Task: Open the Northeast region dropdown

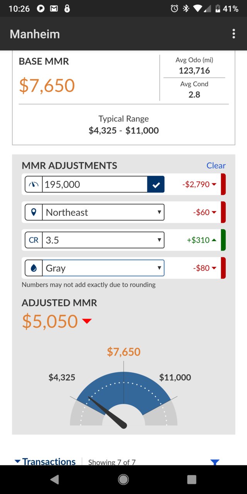Action: tap(103, 212)
